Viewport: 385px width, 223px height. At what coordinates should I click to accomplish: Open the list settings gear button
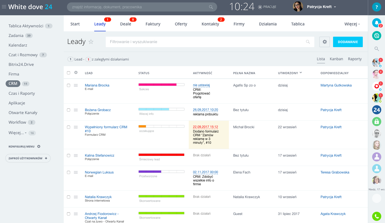pyautogui.click(x=324, y=42)
